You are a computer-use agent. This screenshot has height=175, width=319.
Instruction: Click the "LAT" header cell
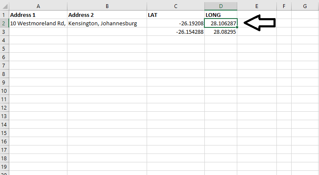176,15
